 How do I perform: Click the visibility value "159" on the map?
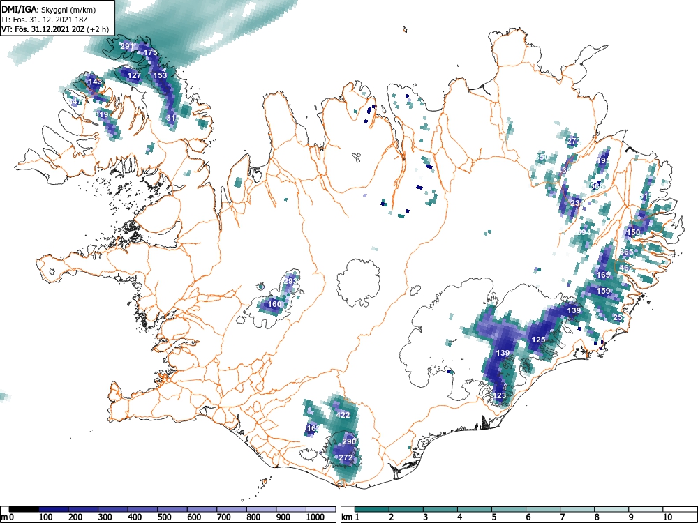click(x=603, y=291)
